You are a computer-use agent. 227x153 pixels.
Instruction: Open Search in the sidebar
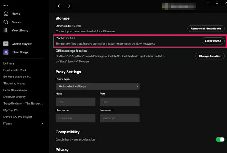(16, 22)
